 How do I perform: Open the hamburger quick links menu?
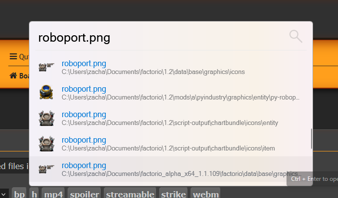coord(13,56)
